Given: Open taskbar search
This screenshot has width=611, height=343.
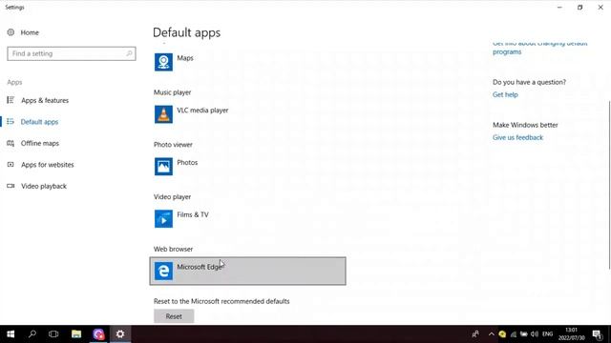Looking at the screenshot, I should coord(32,334).
